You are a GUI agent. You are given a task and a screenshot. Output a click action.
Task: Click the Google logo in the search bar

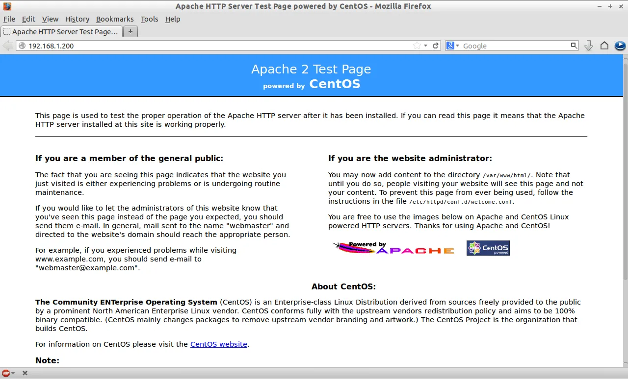click(451, 46)
